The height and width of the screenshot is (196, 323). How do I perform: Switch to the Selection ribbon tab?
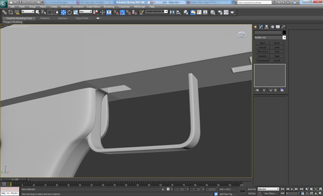62,18
